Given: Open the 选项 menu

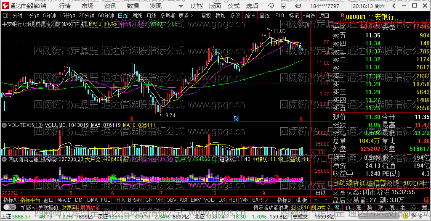Looking at the screenshot, I should click(252, 6).
